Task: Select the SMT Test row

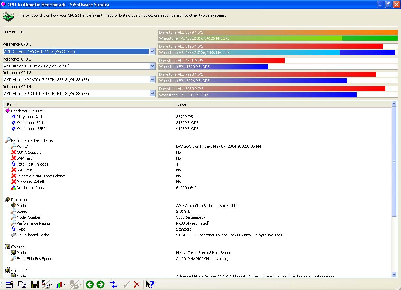Action: tap(197, 170)
